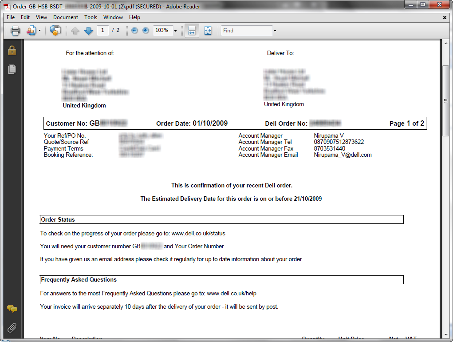Open the View menu

[41, 17]
